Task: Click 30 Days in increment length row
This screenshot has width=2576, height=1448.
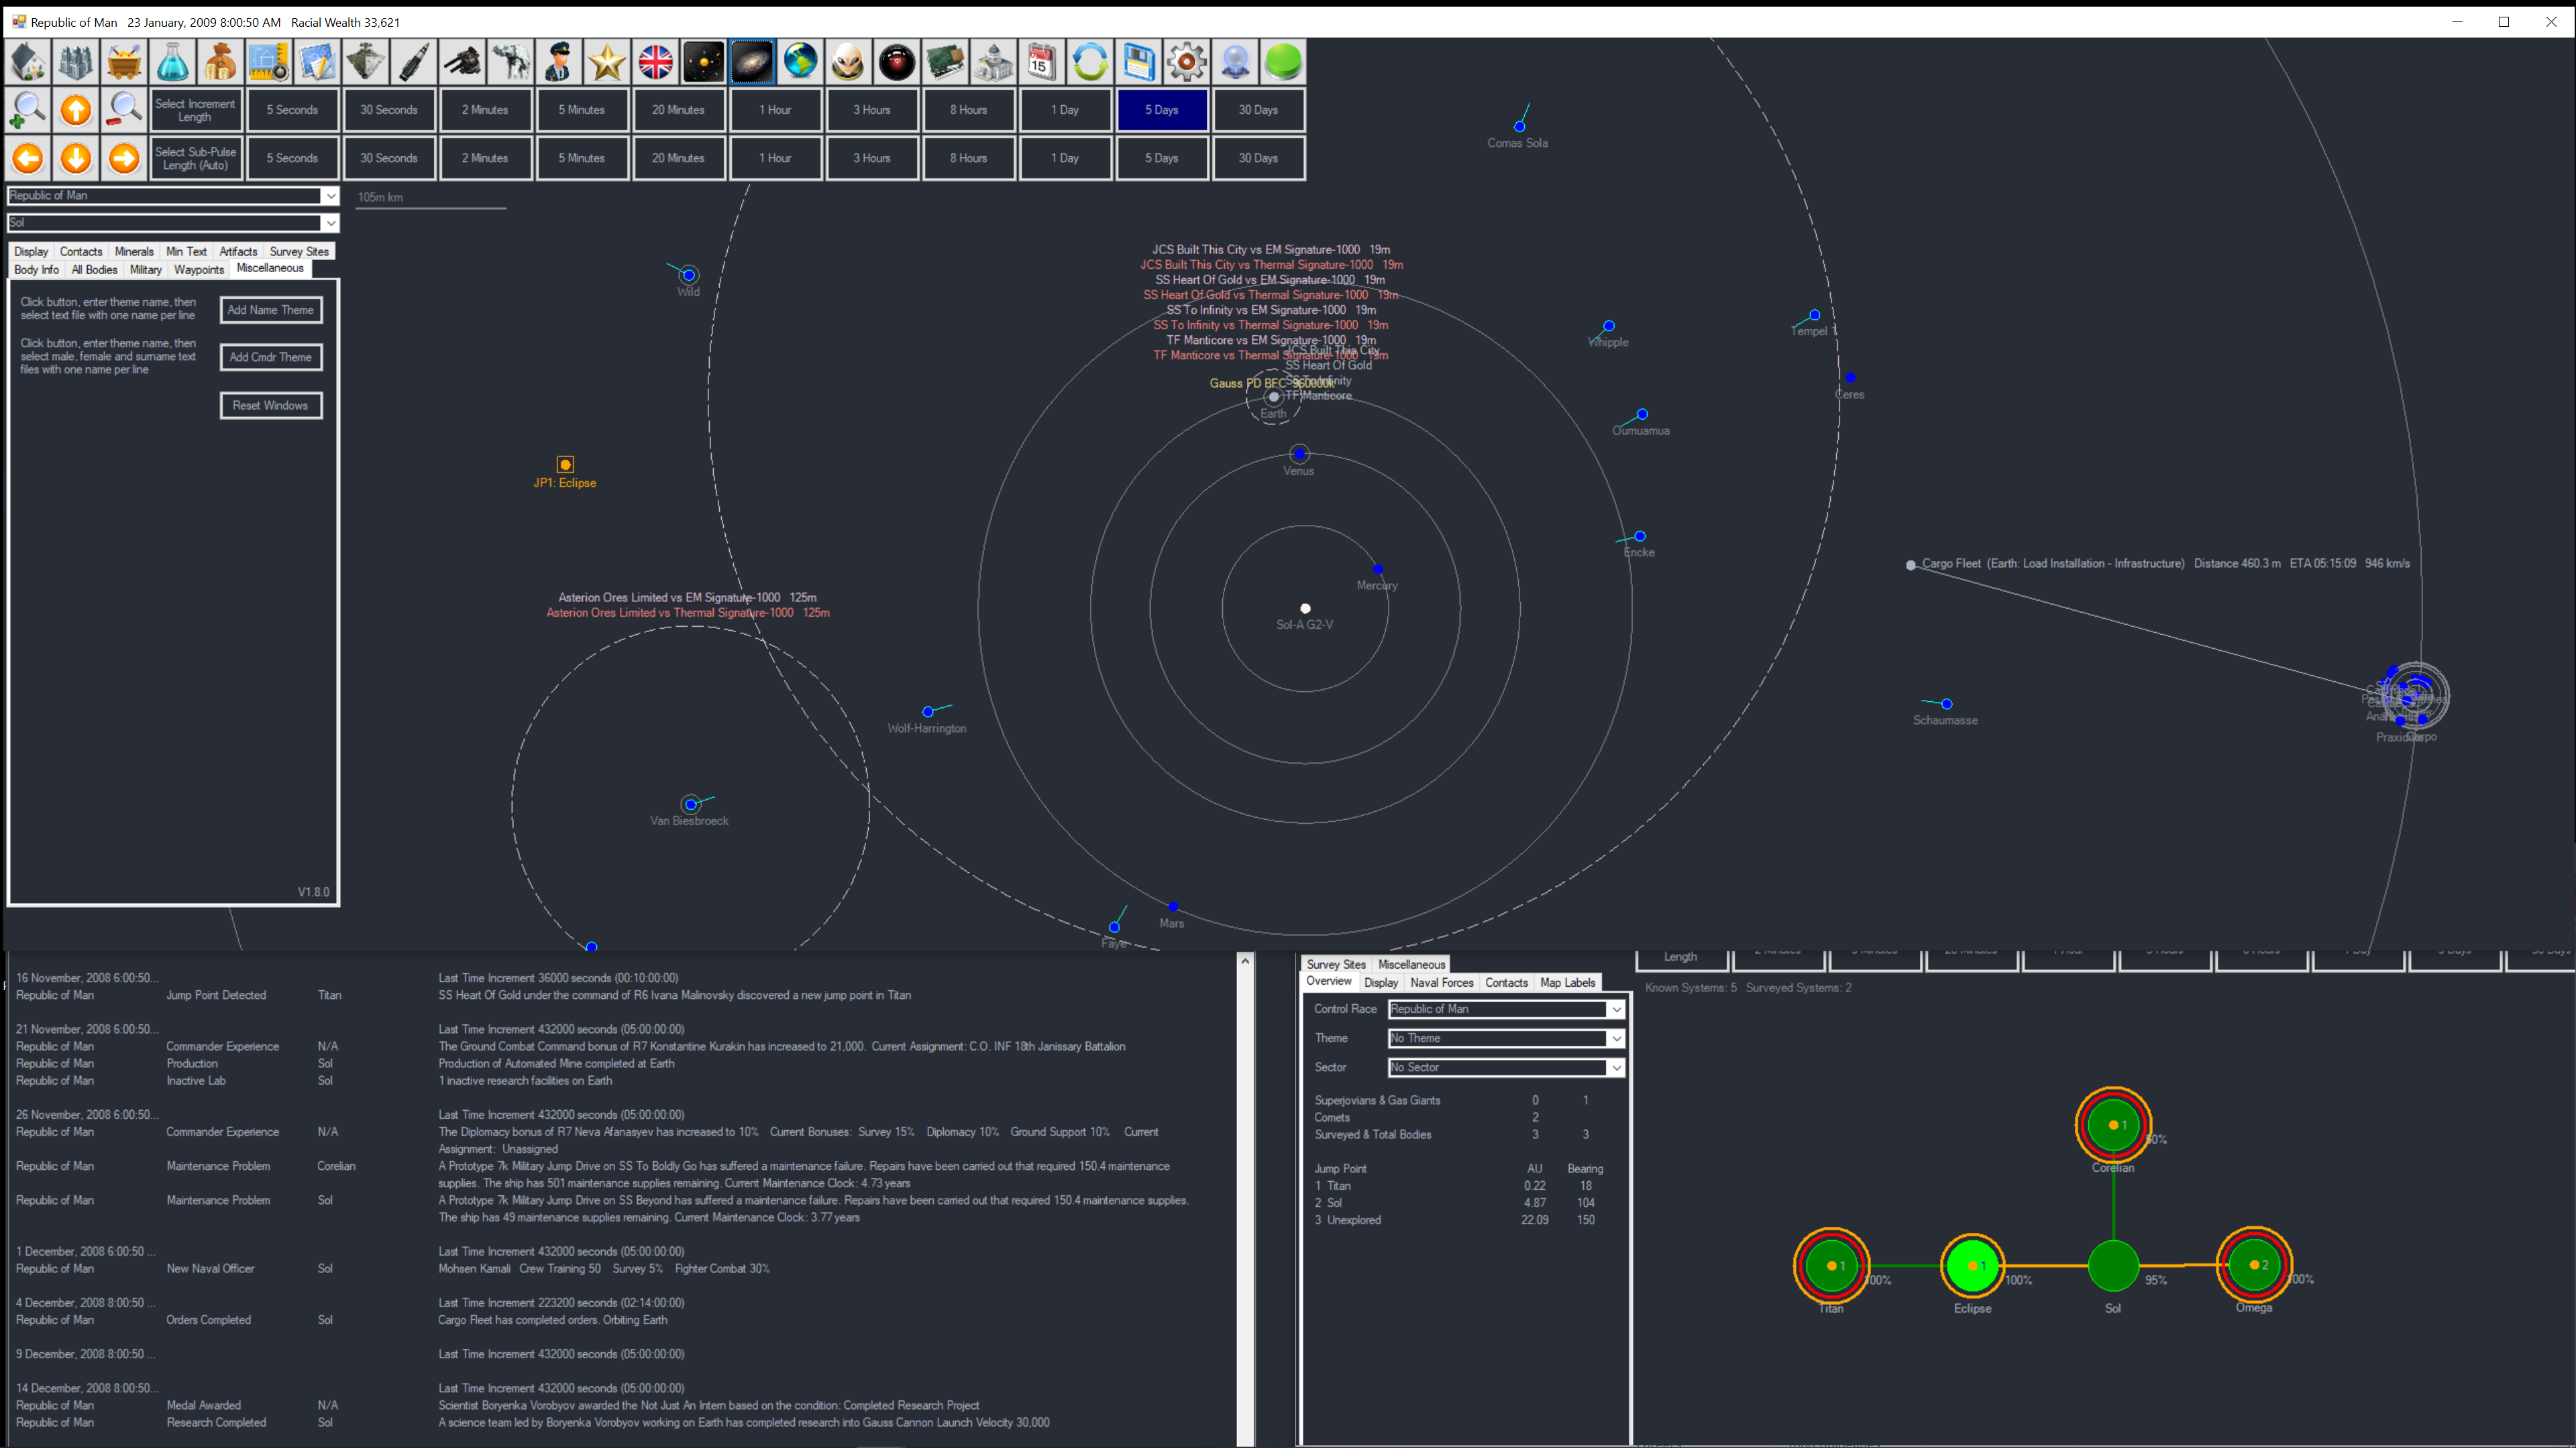Action: click(1258, 110)
